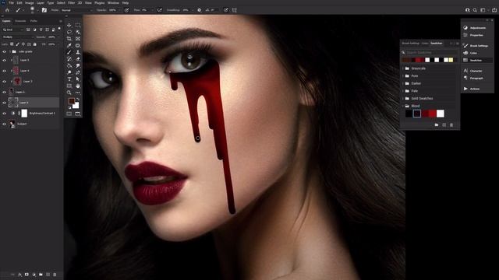The width and height of the screenshot is (499, 280).
Task: Select the Brush tool in toolbox
Action: click(x=69, y=52)
